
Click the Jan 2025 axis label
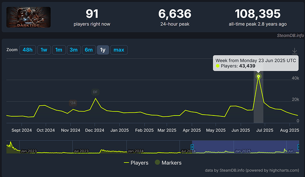click(x=120, y=130)
